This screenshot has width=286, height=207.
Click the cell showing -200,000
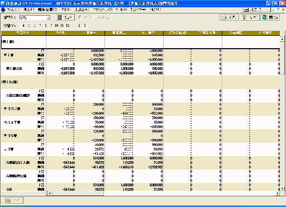tap(97, 114)
